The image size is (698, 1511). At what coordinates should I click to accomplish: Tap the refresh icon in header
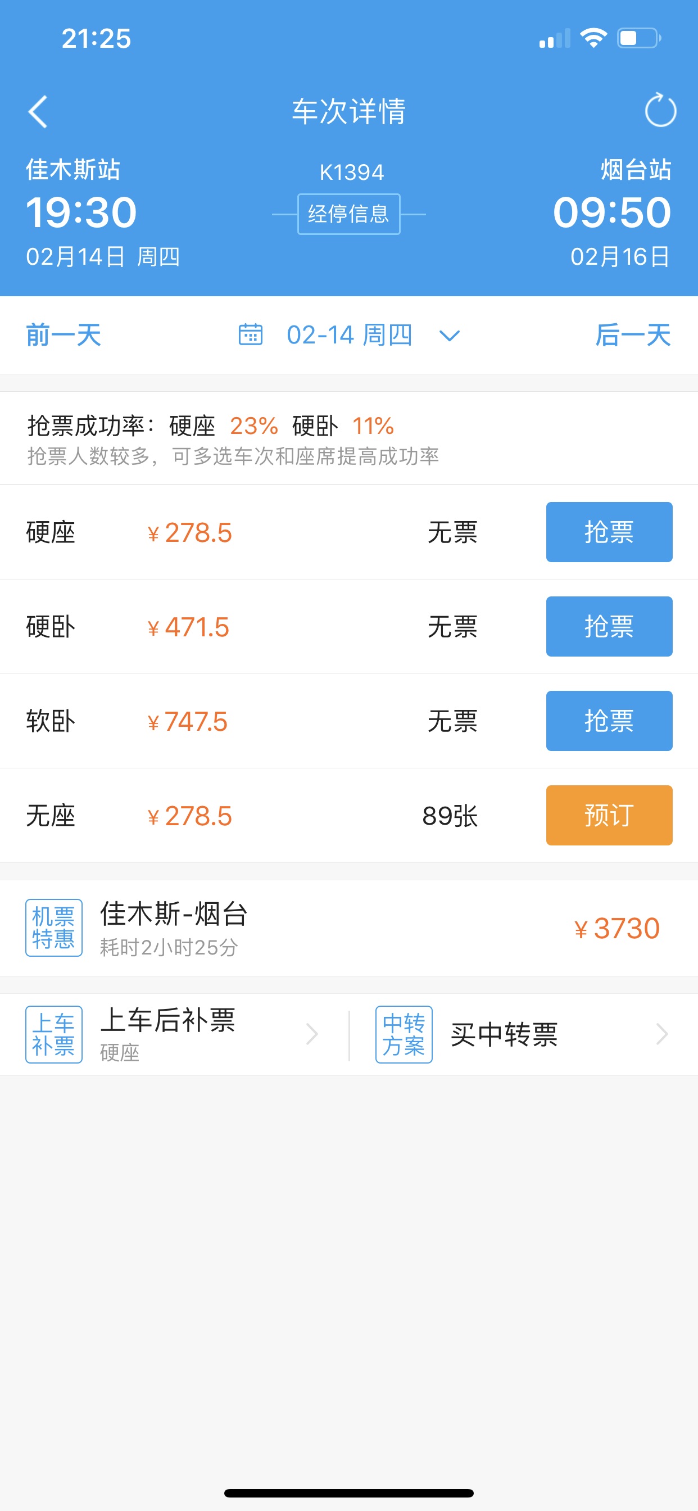660,110
